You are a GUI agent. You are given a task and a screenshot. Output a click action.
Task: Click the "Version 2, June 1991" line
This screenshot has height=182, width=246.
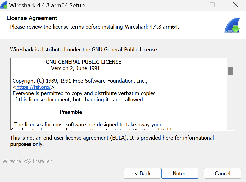point(75,68)
